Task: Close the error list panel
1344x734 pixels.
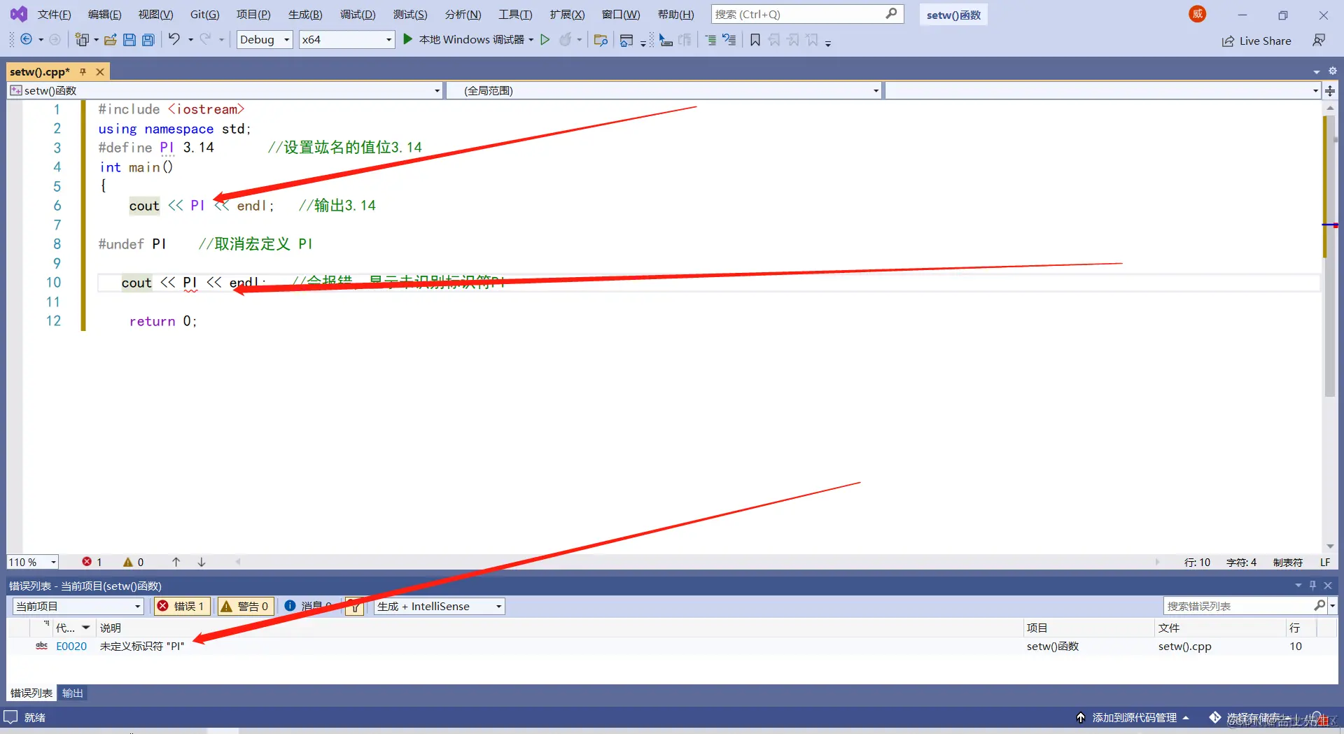Action: coord(1328,585)
